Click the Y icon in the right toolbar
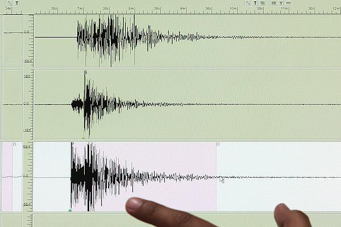Viewport: 341px width, 227px height. [281, 3]
